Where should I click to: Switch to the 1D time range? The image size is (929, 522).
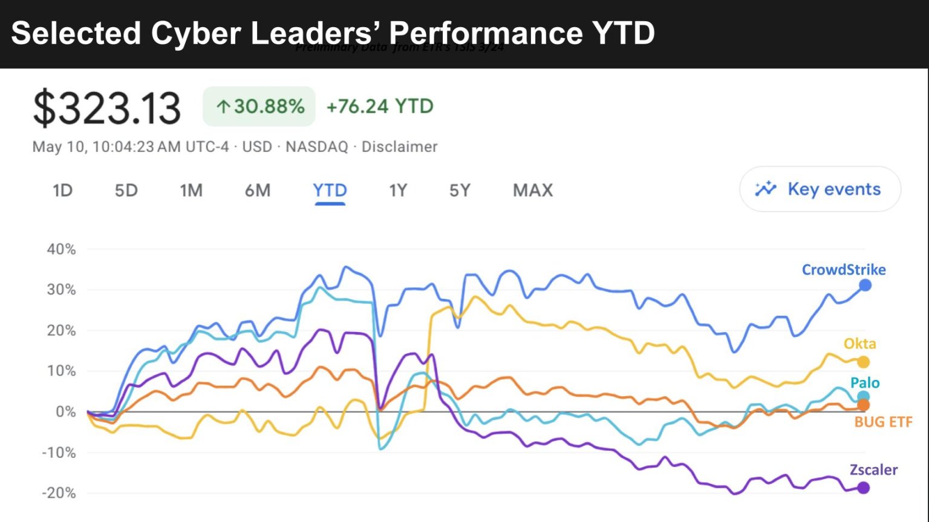tap(62, 191)
